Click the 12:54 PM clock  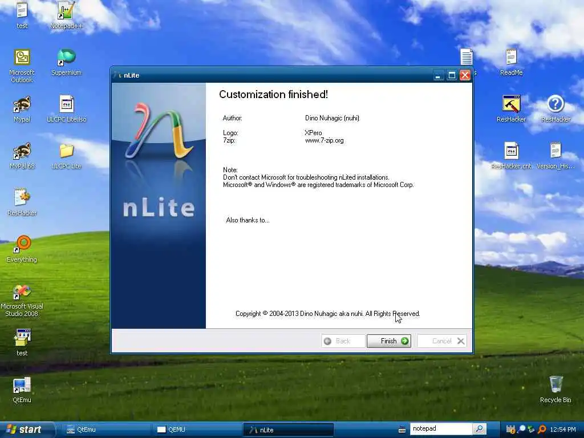(563, 429)
